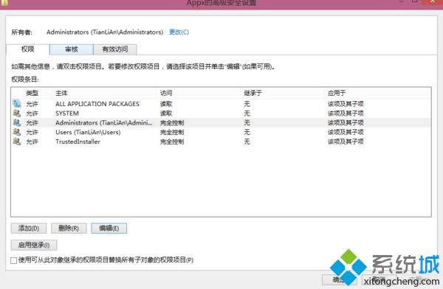Switch to the 权限 tab
This screenshot has width=443, height=289.
(x=28, y=49)
